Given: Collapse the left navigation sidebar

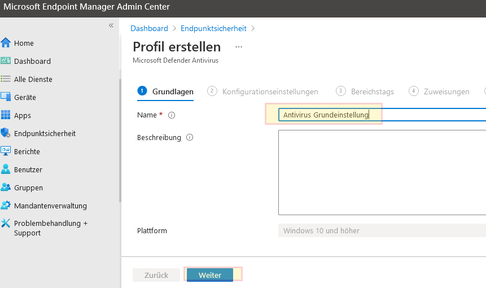Looking at the screenshot, I should tap(111, 25).
